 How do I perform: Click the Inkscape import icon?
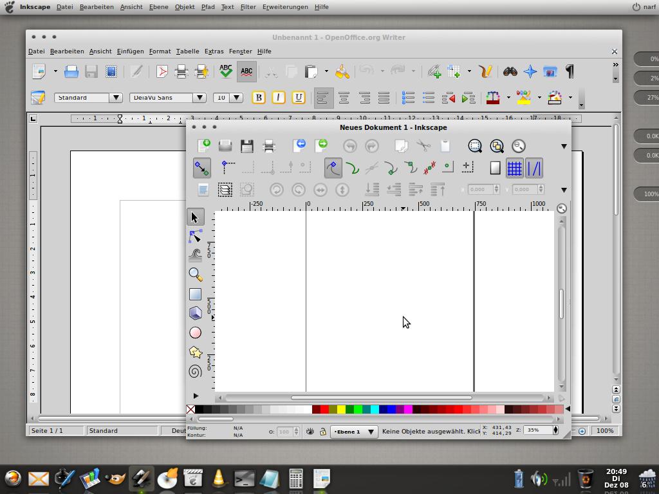click(x=299, y=146)
